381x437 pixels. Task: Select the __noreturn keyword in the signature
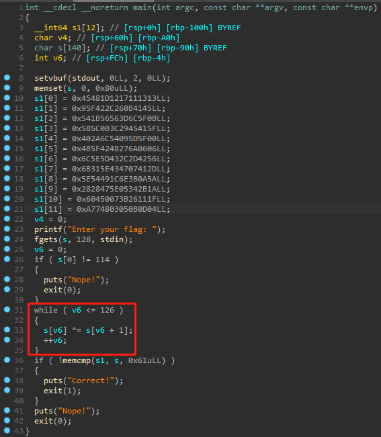[105, 7]
